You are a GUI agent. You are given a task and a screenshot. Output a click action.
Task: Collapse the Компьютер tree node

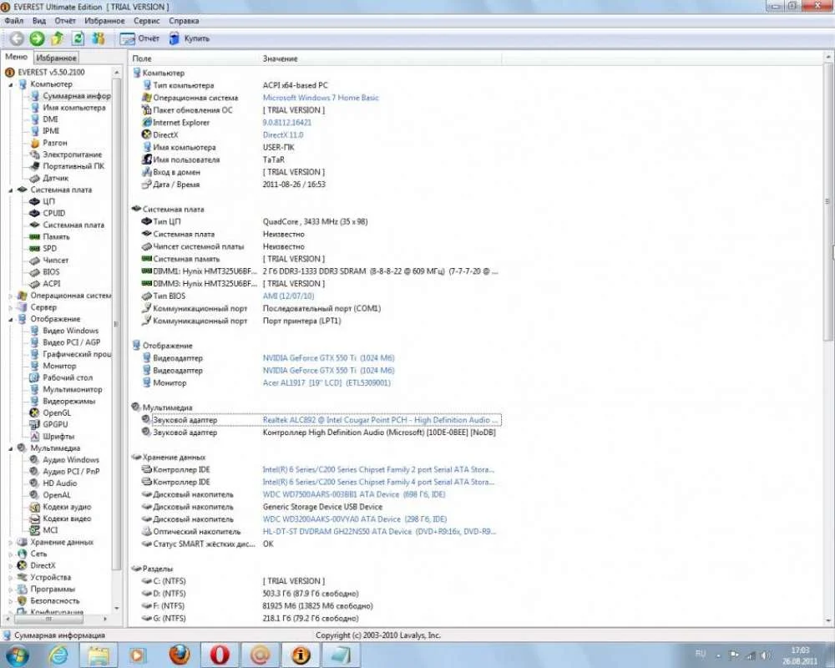pyautogui.click(x=10, y=84)
